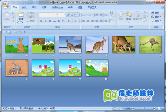Open the Select dropdown in Editing group
The image size is (166, 112).
[156, 21]
